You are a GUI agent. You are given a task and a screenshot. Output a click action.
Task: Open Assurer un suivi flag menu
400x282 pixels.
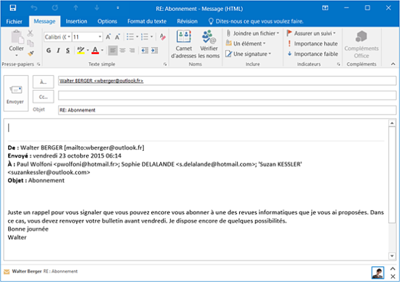pyautogui.click(x=311, y=33)
